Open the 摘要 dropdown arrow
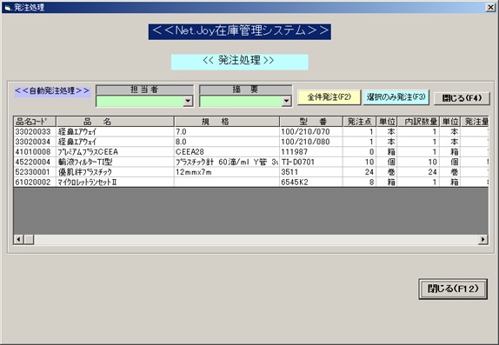The width and height of the screenshot is (499, 345). pyautogui.click(x=286, y=101)
